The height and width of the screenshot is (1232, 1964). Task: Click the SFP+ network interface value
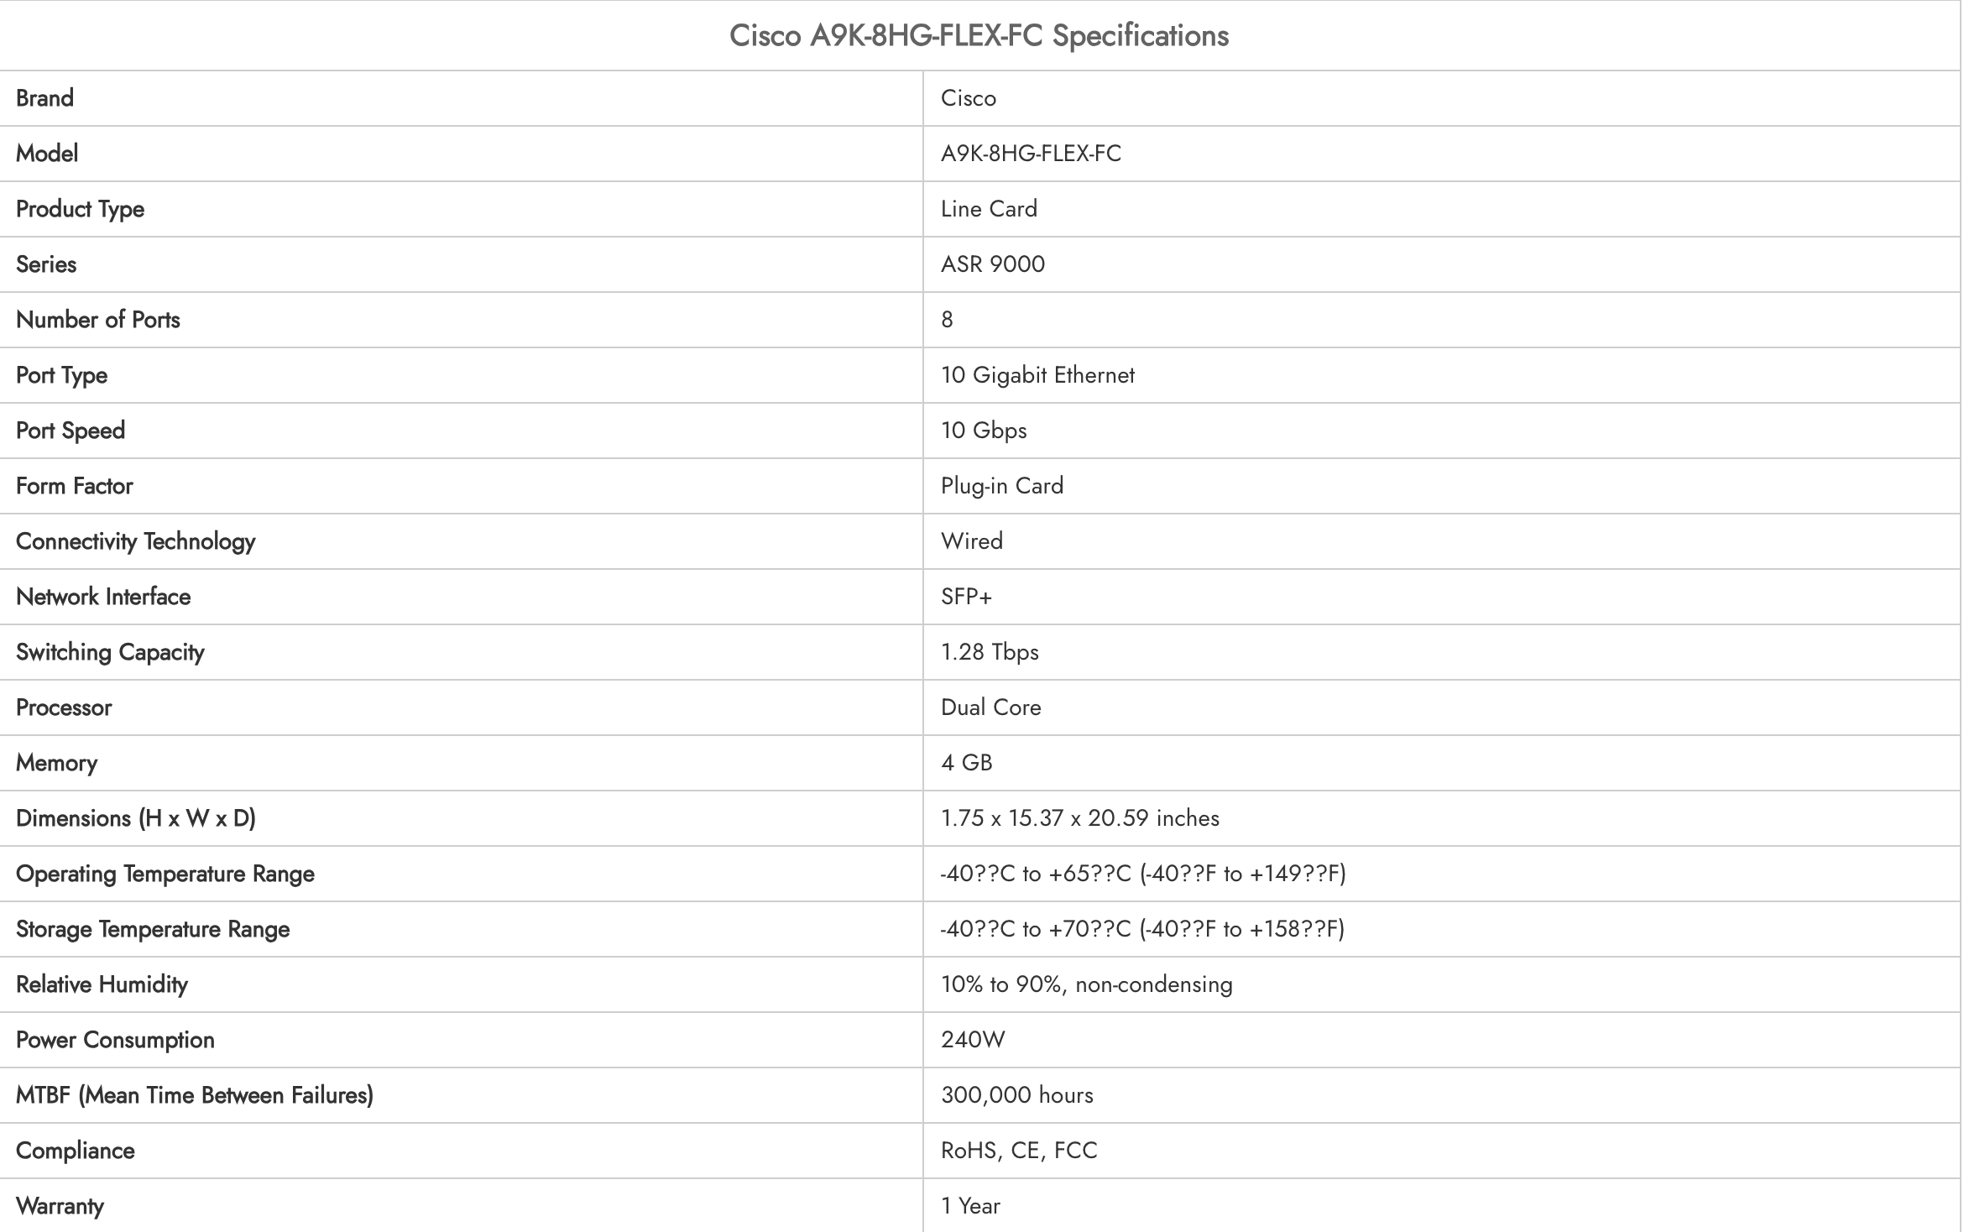(x=966, y=597)
